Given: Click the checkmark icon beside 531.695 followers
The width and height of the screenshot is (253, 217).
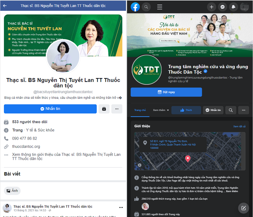Looking at the screenshot, I should click(x=136, y=214).
